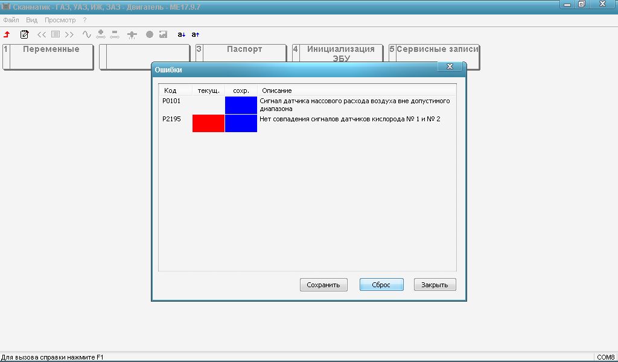This screenshot has width=618, height=362.
Task: Open the notepad edit icon in toolbar
Action: [x=24, y=34]
